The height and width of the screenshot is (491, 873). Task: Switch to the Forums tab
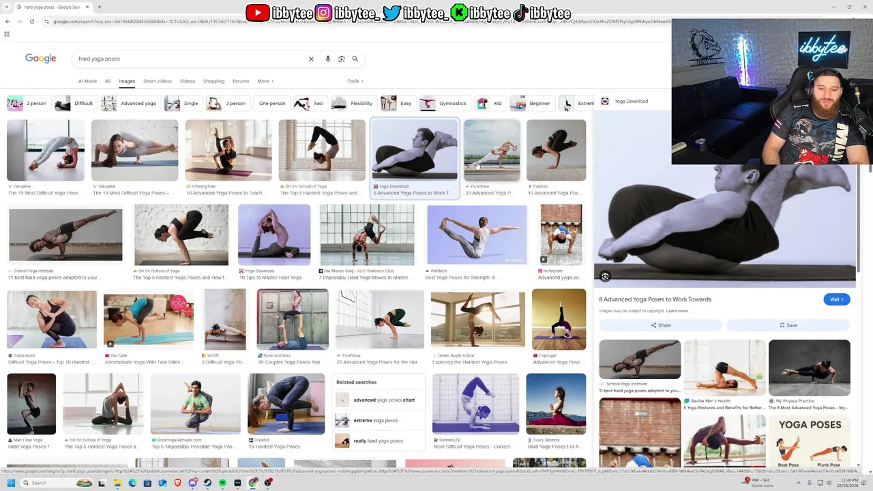pos(241,81)
